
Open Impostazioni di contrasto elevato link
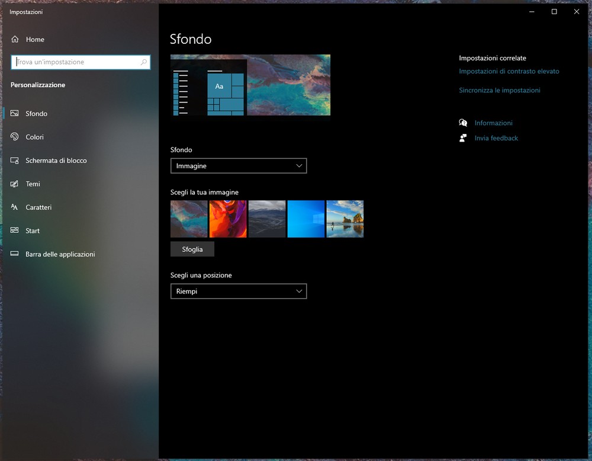509,71
